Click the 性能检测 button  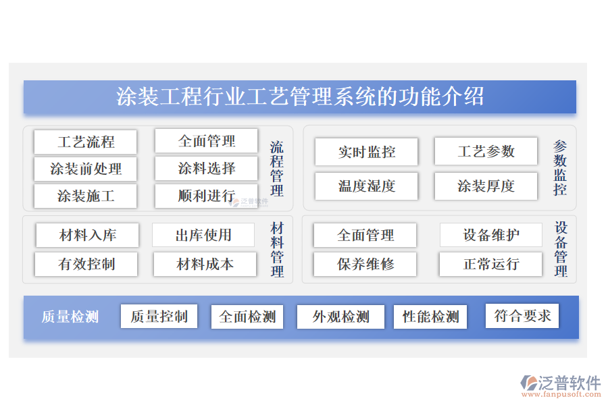click(430, 316)
